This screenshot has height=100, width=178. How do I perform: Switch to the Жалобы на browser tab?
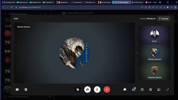(90, 2)
